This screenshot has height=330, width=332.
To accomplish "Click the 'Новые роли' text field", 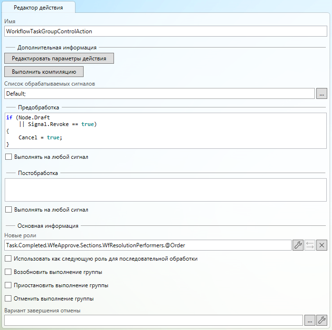I will pos(147,245).
